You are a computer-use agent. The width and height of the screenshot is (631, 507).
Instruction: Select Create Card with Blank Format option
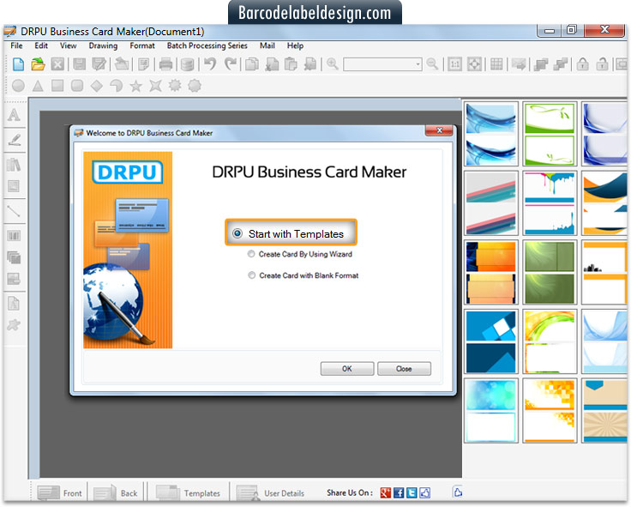[303, 275]
